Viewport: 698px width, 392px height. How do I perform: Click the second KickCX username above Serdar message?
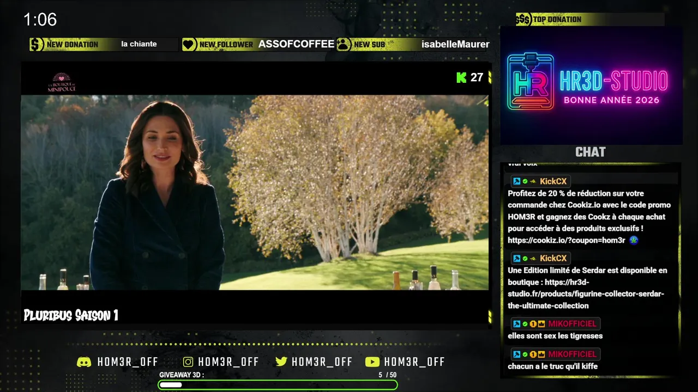pos(553,258)
